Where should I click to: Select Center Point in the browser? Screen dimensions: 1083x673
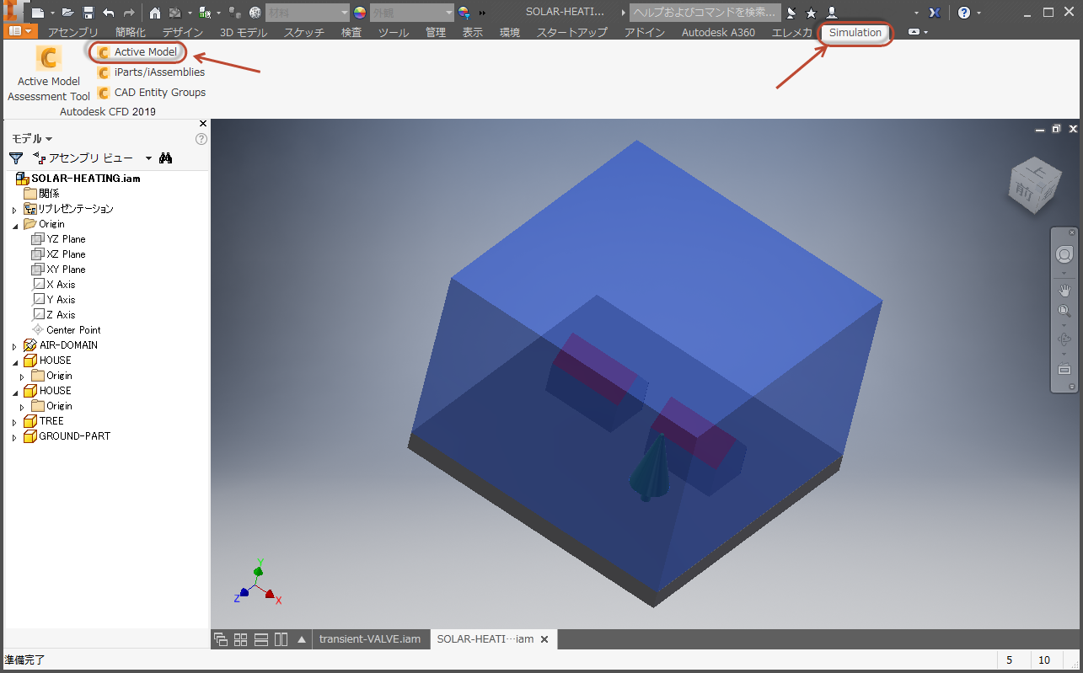click(x=67, y=330)
